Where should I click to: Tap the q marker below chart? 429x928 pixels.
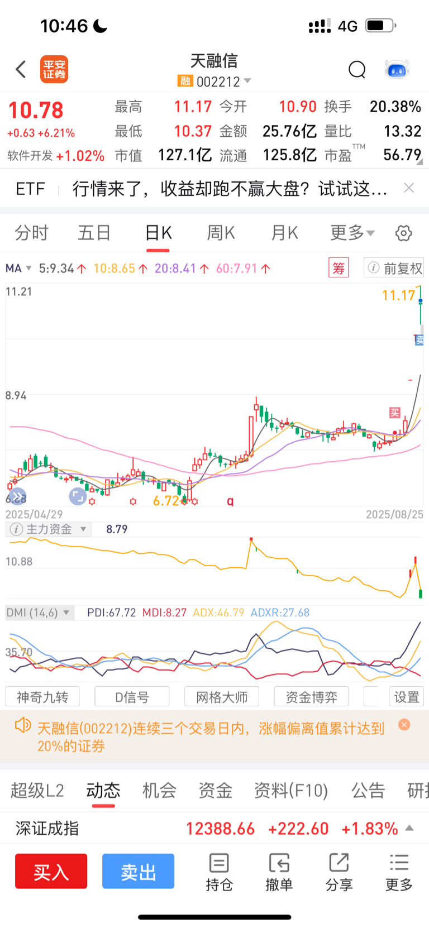(x=230, y=501)
